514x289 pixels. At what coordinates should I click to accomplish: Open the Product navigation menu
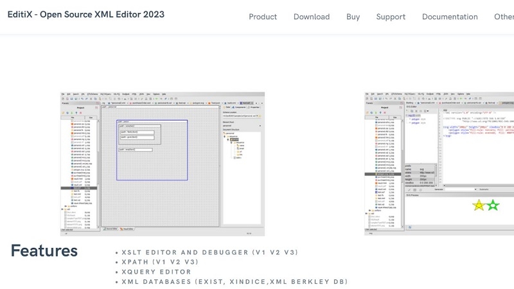(263, 17)
